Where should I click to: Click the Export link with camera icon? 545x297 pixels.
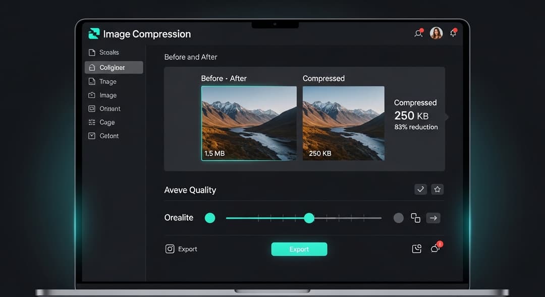[x=181, y=249]
